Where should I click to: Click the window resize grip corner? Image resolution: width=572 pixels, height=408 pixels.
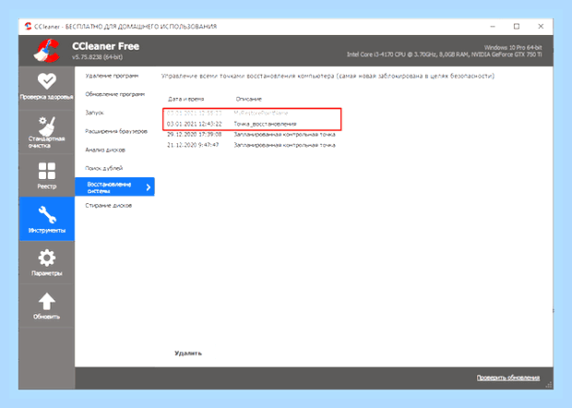[549, 385]
